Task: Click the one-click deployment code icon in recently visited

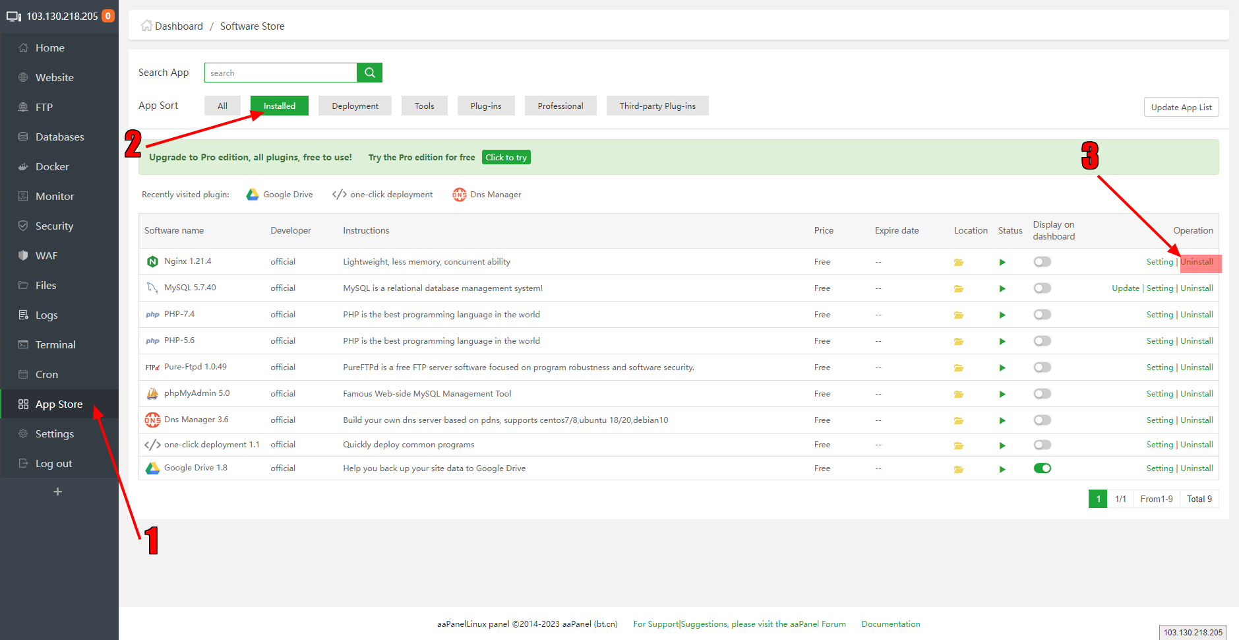Action: pos(340,194)
